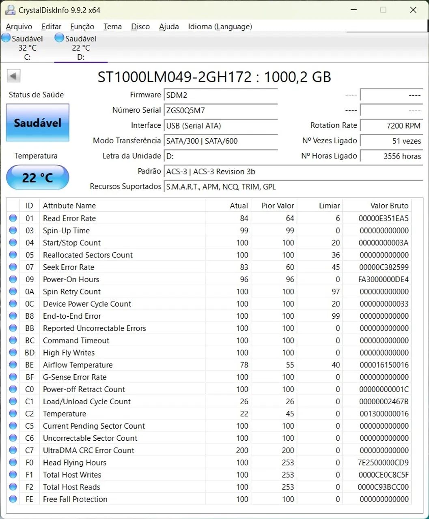Click the status orb for Seek Error Rate
The image size is (429, 519).
pyautogui.click(x=13, y=267)
